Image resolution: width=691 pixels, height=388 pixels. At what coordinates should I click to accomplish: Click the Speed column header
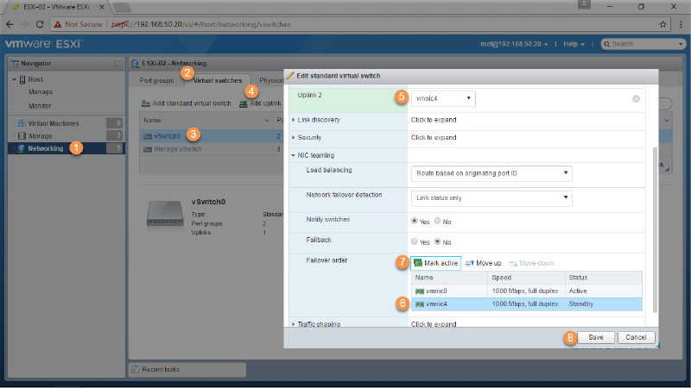coord(526,278)
